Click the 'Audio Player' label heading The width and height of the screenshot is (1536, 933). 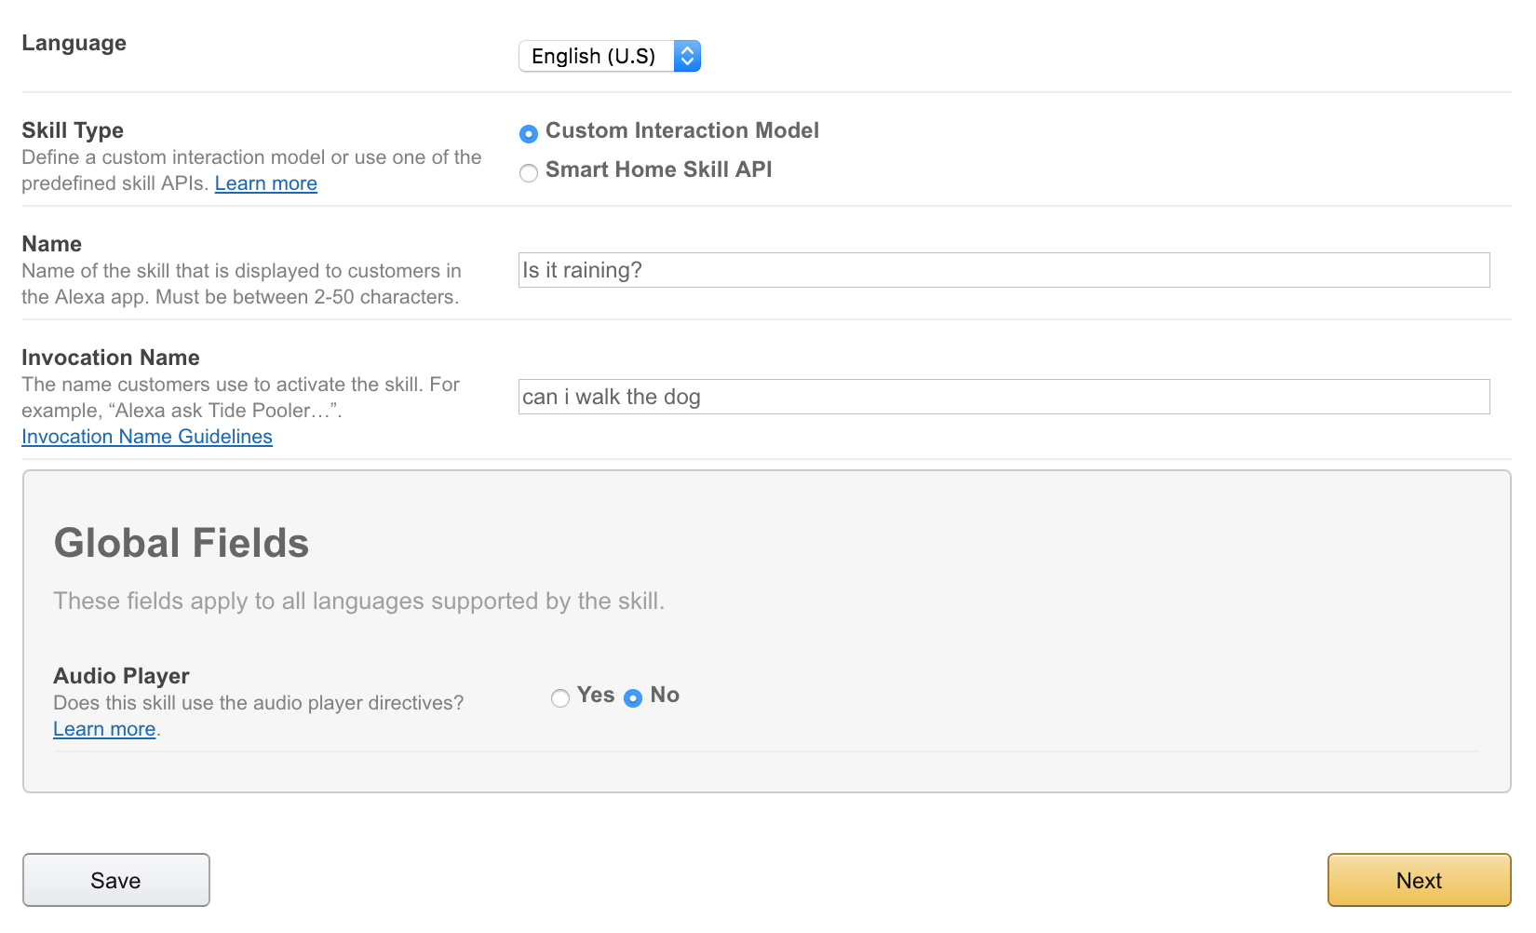(122, 676)
